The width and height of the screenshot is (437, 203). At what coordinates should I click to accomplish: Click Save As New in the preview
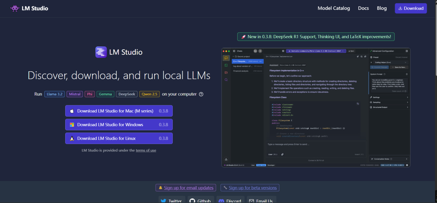coord(399,67)
